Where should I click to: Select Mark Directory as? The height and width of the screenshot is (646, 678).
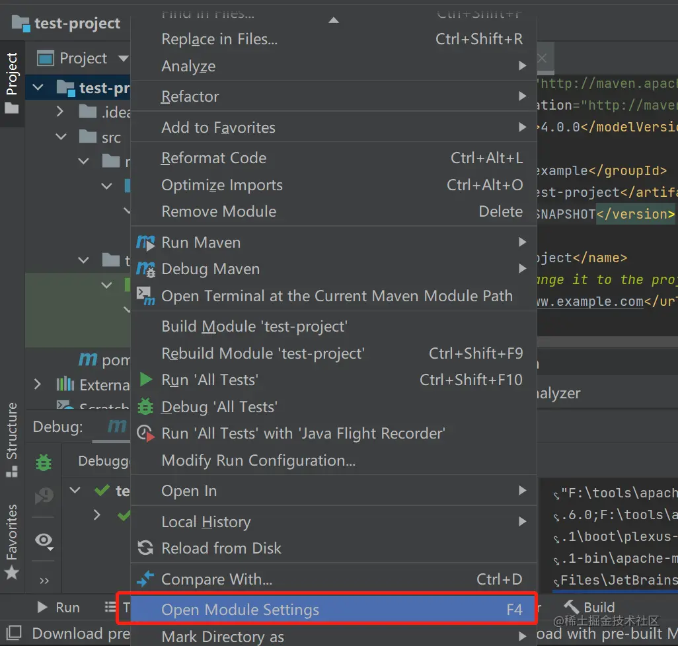(333, 636)
